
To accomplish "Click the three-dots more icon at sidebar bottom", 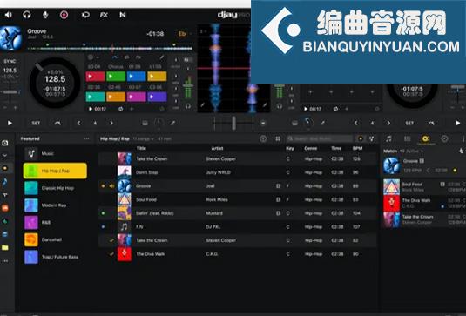I will 5,261.
